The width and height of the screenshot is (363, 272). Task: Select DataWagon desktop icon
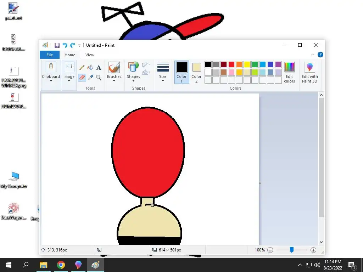click(x=13, y=211)
